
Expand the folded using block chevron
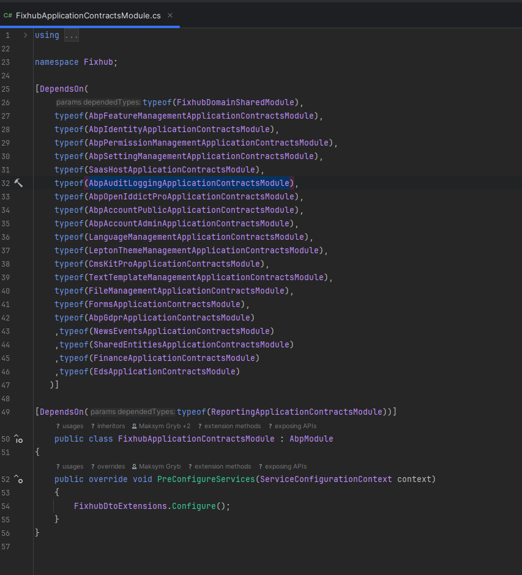(25, 35)
